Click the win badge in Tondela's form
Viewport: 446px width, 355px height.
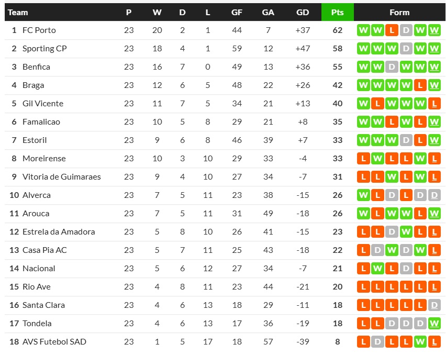tap(434, 324)
